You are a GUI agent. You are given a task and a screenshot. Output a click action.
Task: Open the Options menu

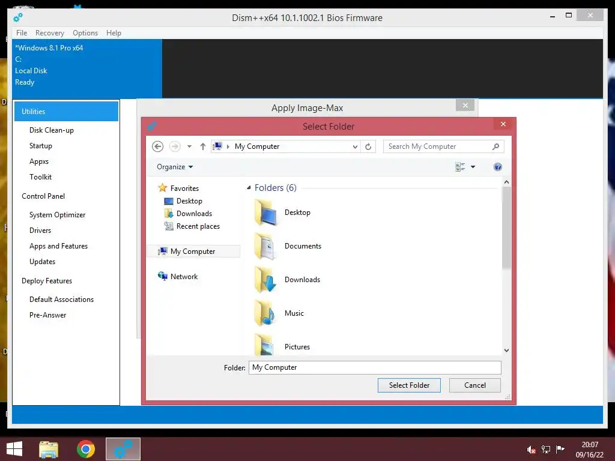tap(85, 33)
